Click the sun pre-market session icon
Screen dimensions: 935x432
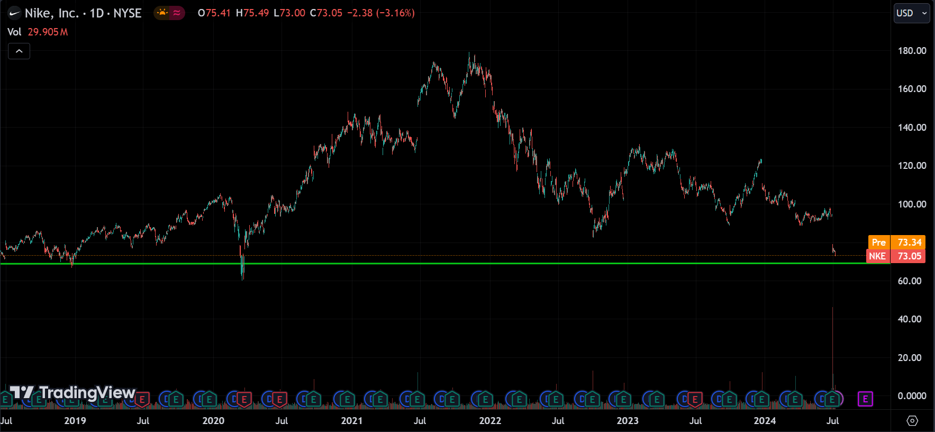(x=162, y=13)
